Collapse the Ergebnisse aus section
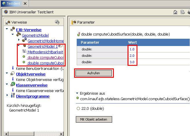This screenshot has height=136, width=190. [x=77, y=93]
